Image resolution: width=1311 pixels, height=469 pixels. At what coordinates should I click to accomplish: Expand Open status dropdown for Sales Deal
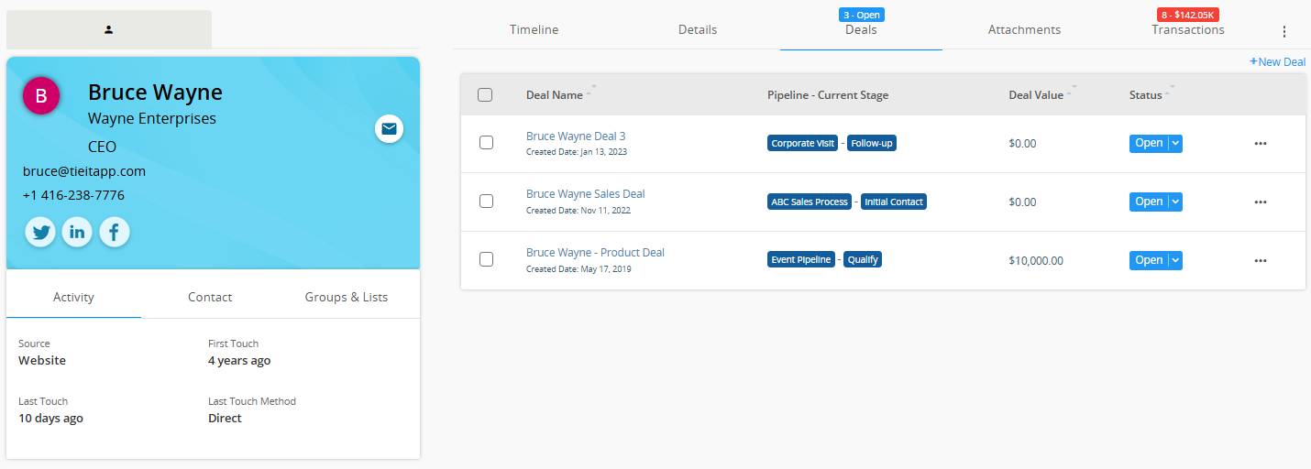coord(1175,202)
